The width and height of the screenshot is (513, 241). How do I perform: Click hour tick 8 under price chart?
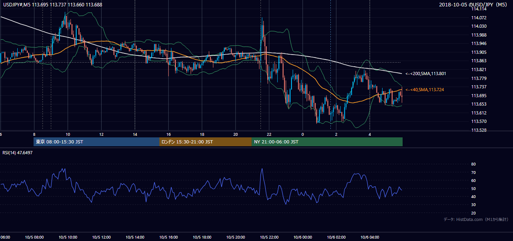(x=34, y=135)
